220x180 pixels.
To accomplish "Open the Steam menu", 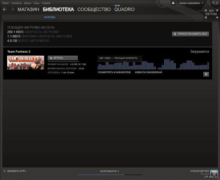I will point(6,3).
